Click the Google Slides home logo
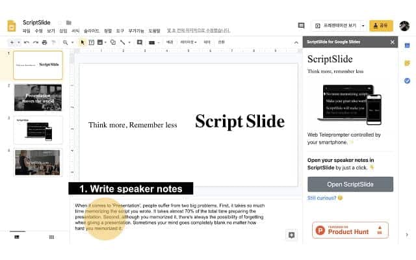This screenshot has width=416, height=260. pos(12,26)
